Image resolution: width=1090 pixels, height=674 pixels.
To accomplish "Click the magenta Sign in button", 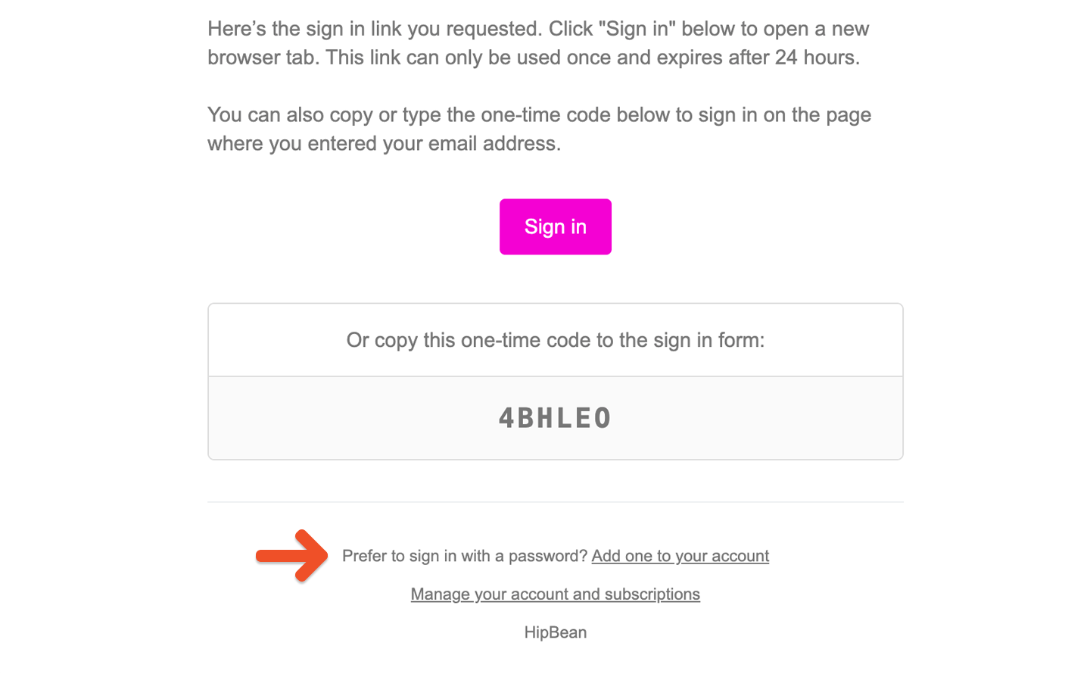I will click(555, 226).
